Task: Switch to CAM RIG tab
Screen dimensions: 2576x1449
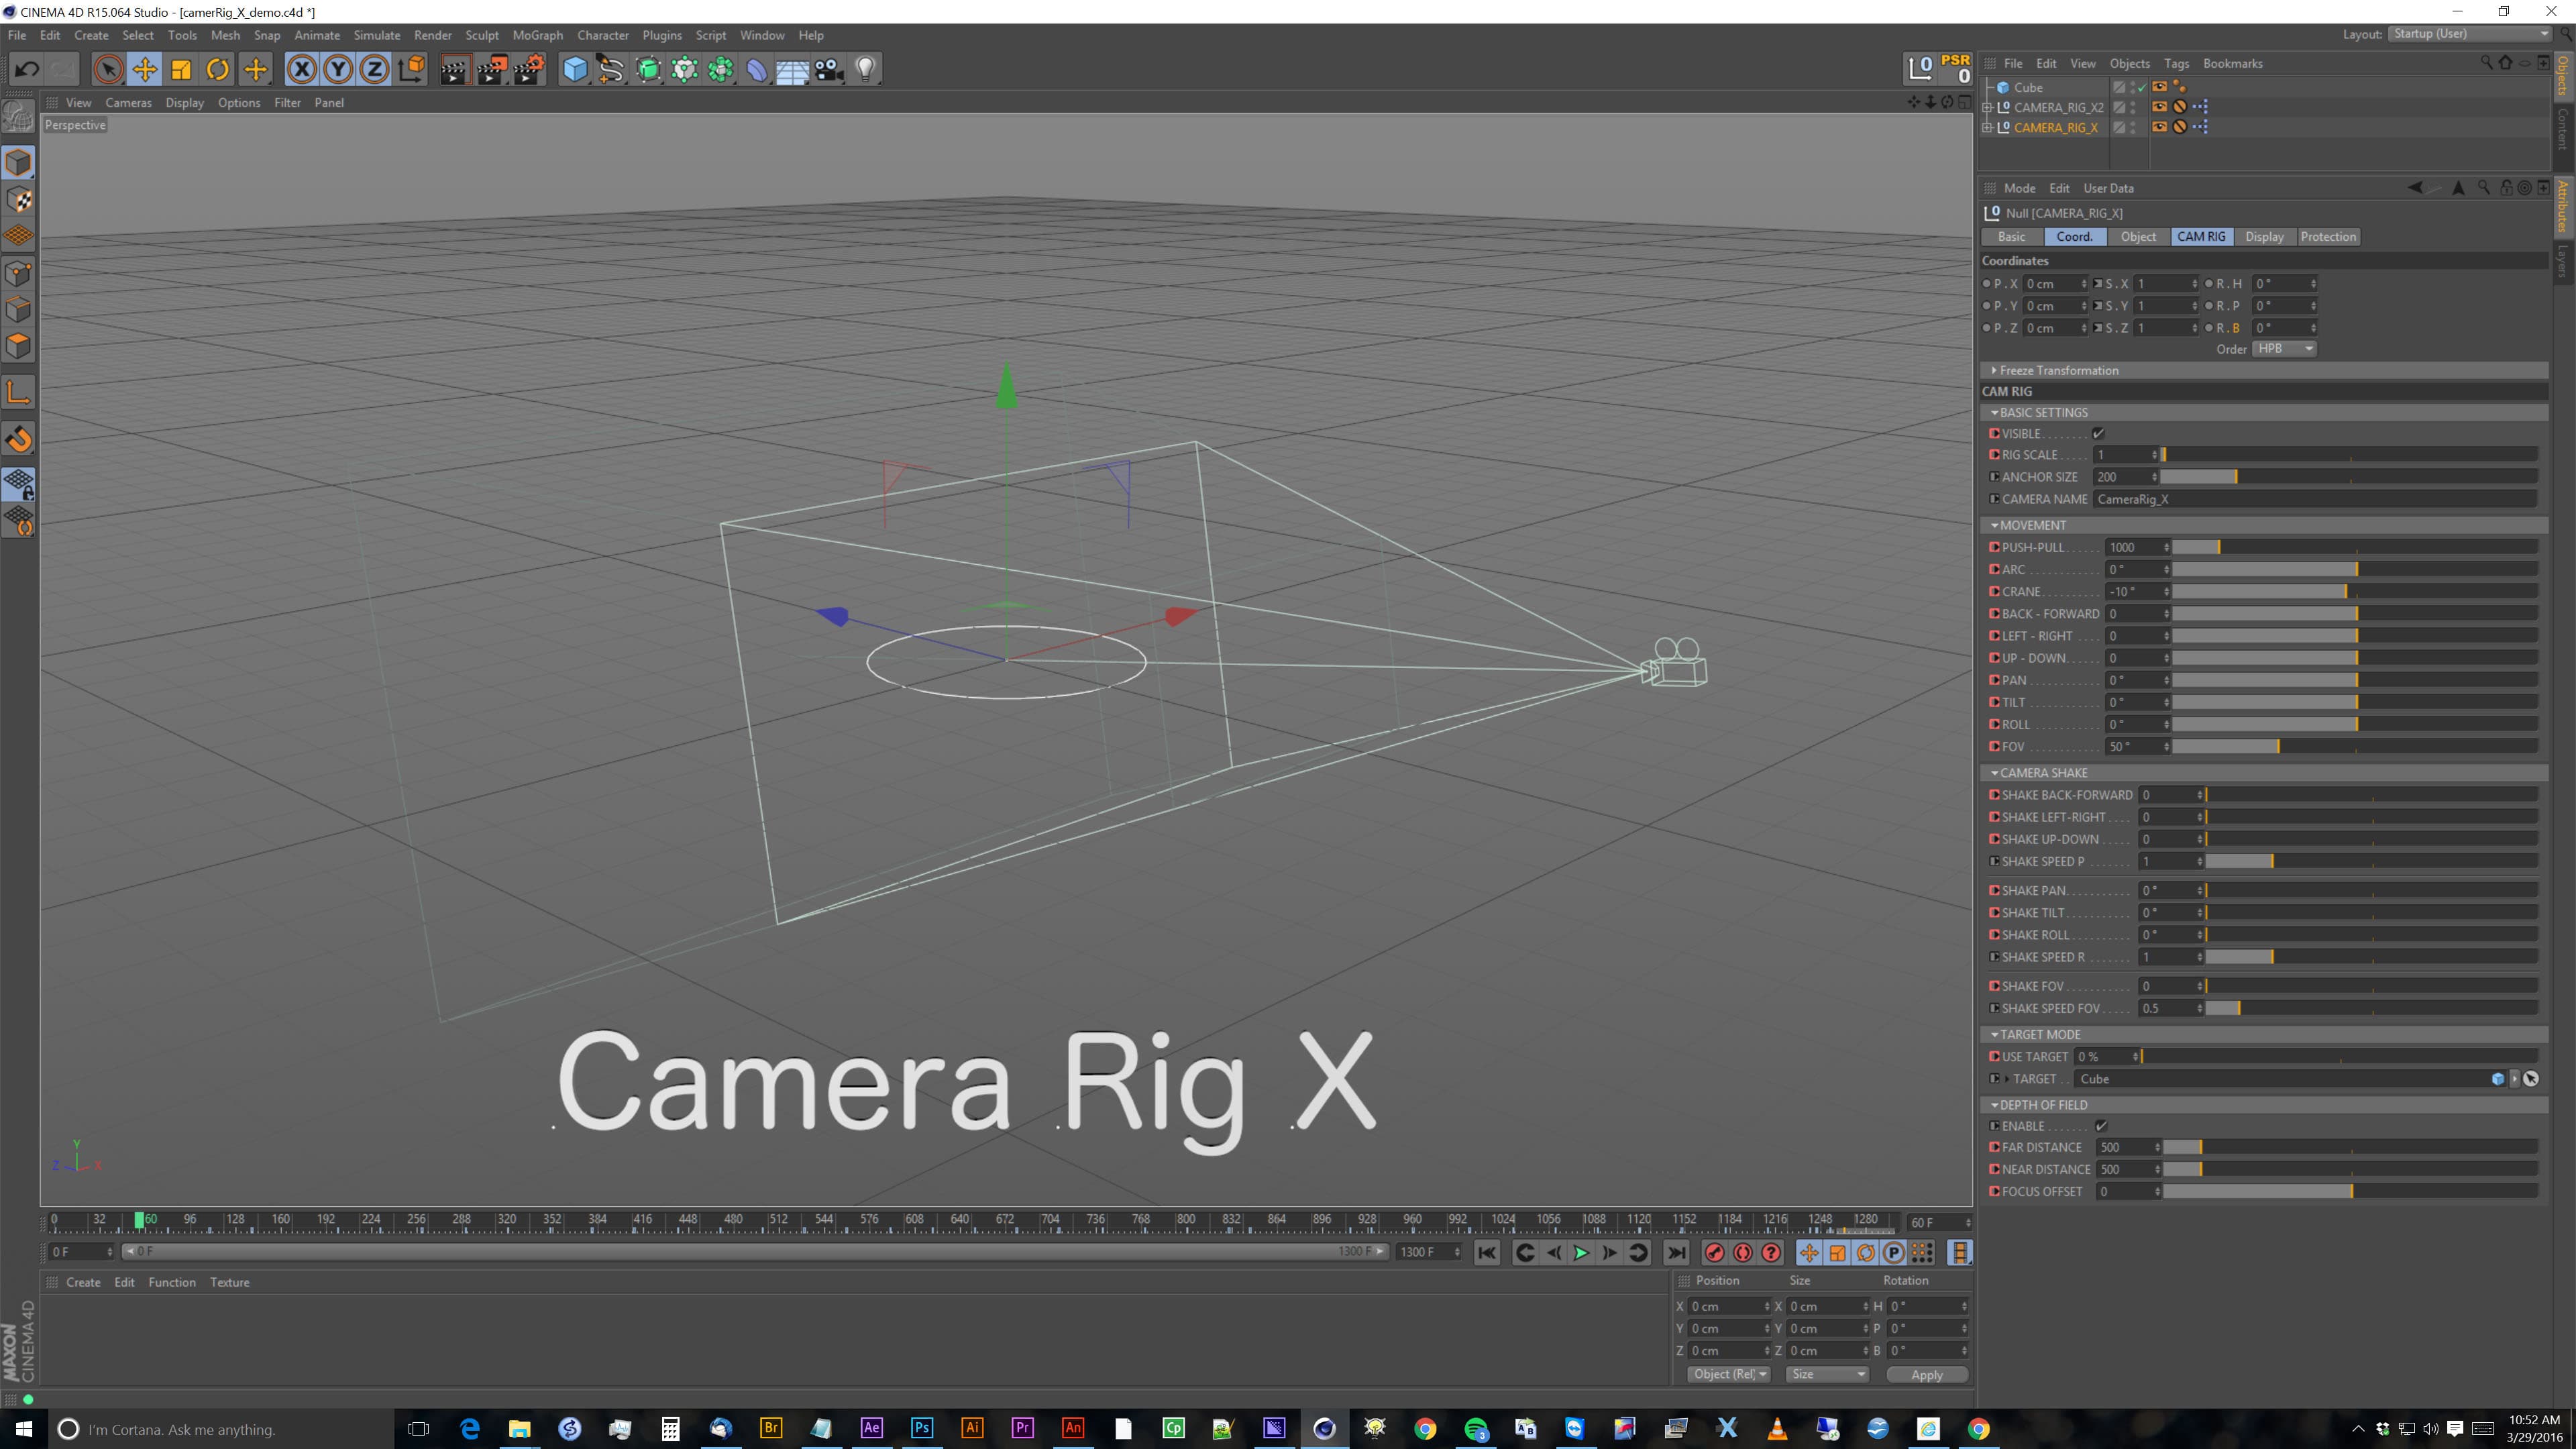Action: tap(2201, 237)
